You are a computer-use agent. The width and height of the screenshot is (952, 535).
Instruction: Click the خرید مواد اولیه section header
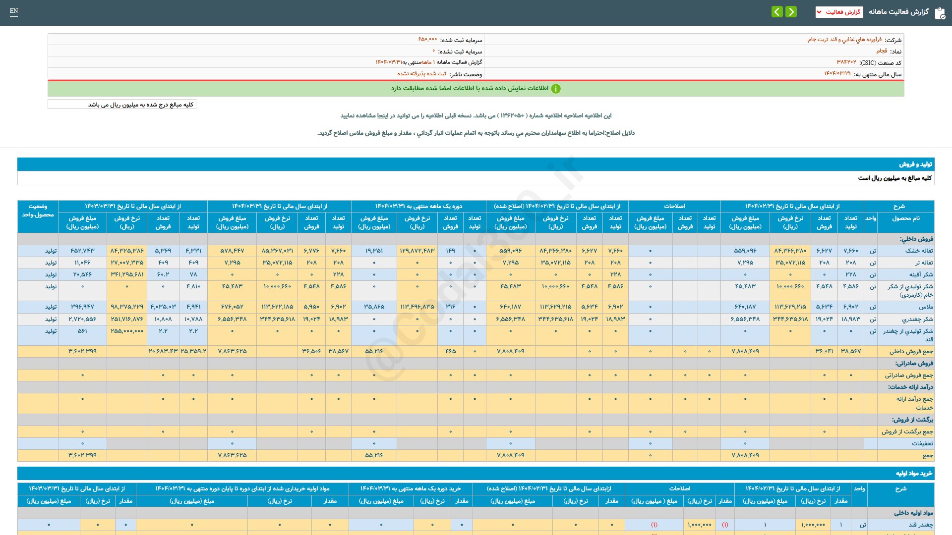476,473
